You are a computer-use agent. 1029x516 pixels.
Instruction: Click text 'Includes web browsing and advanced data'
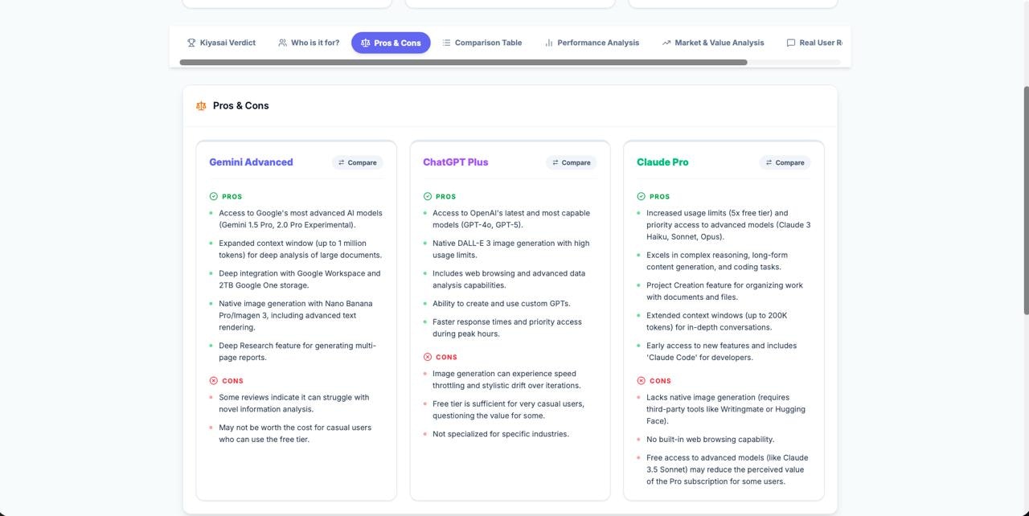[x=509, y=273]
